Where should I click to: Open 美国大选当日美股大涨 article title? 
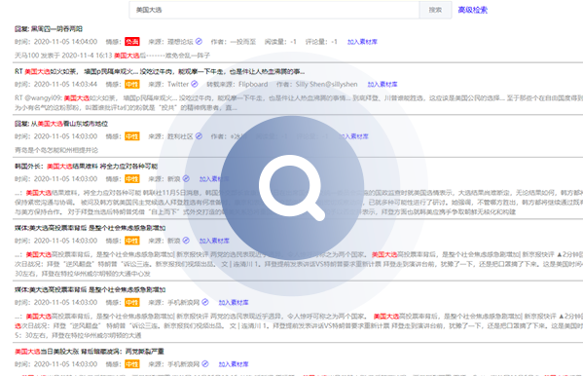tap(90, 352)
